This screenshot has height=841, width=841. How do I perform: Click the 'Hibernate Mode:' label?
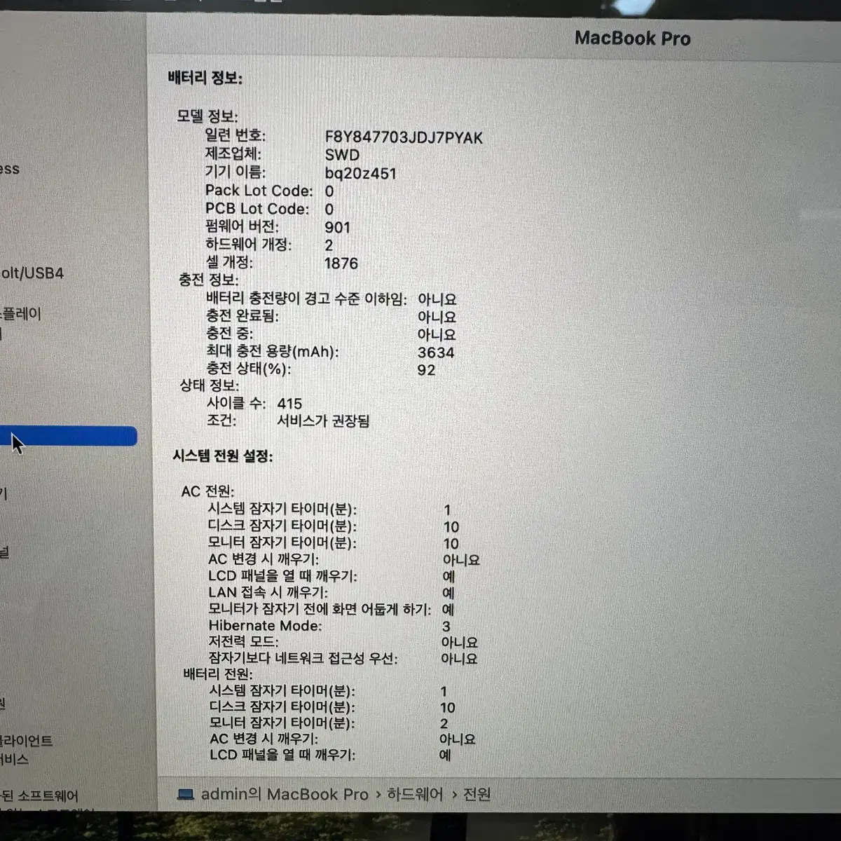pyautogui.click(x=265, y=625)
